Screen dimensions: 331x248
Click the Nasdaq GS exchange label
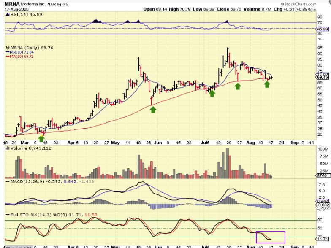click(x=57, y=4)
